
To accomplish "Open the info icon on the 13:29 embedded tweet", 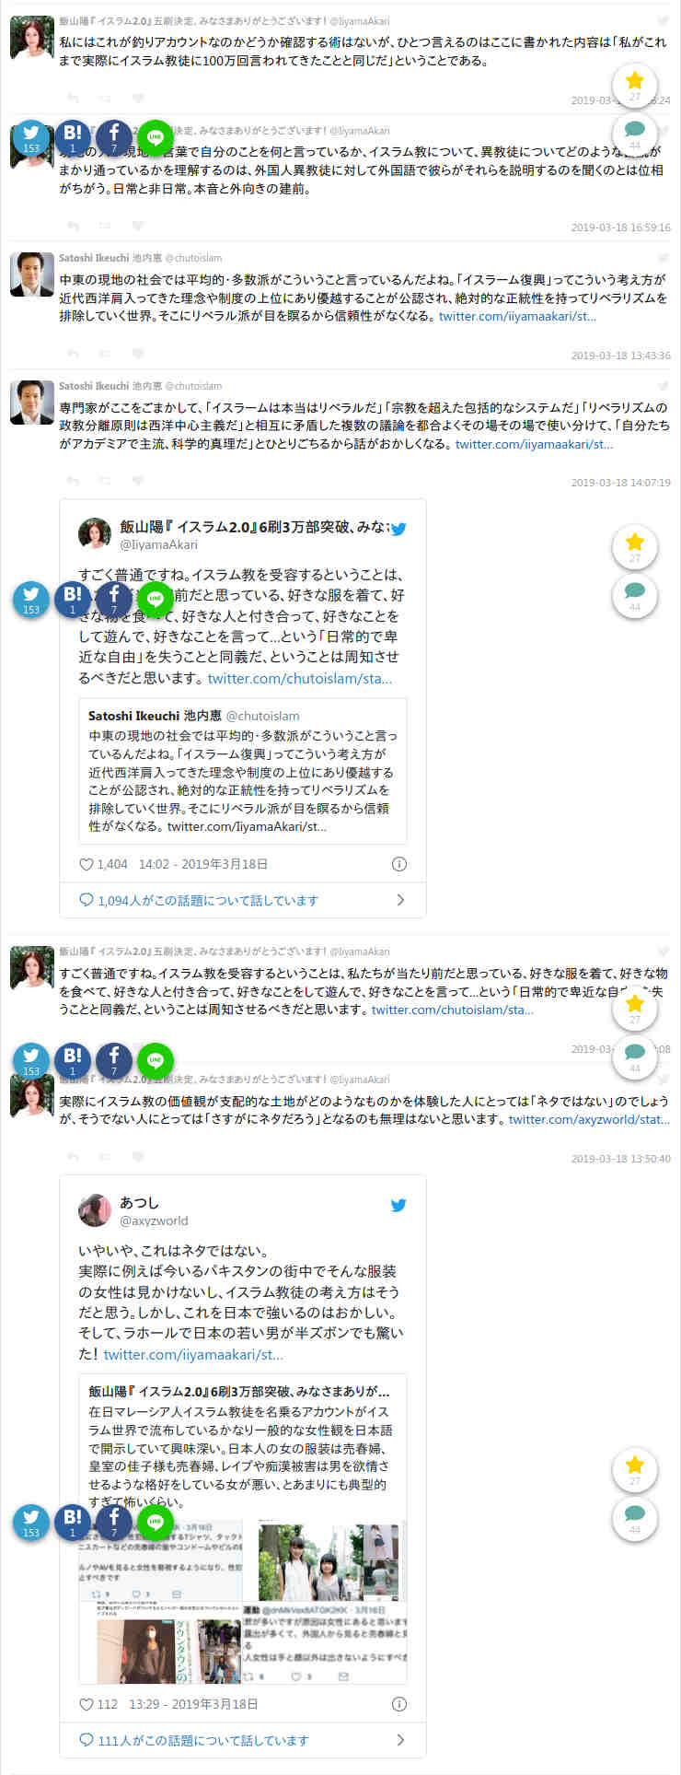I will 399,1704.
